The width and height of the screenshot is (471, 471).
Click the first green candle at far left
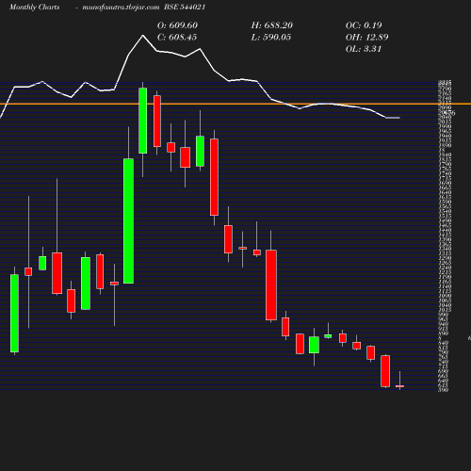click(x=14, y=313)
